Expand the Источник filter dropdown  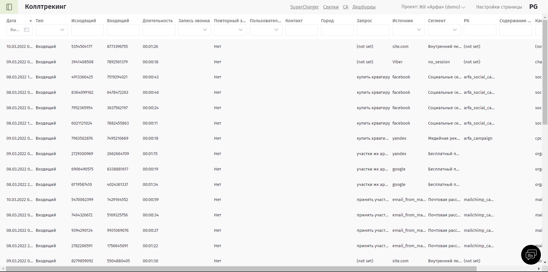point(419,30)
